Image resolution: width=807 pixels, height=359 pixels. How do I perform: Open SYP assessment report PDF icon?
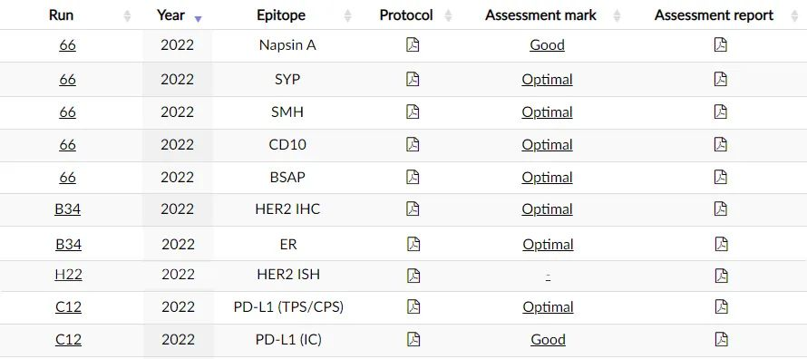pos(721,79)
